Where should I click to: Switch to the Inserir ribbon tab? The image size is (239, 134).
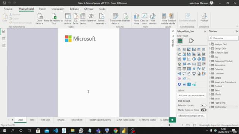(42, 9)
